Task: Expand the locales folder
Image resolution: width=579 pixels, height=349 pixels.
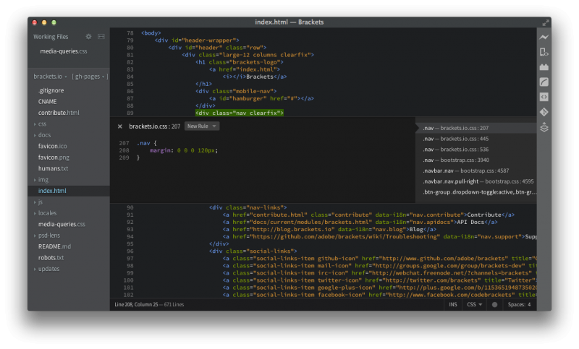Action: 45,213
